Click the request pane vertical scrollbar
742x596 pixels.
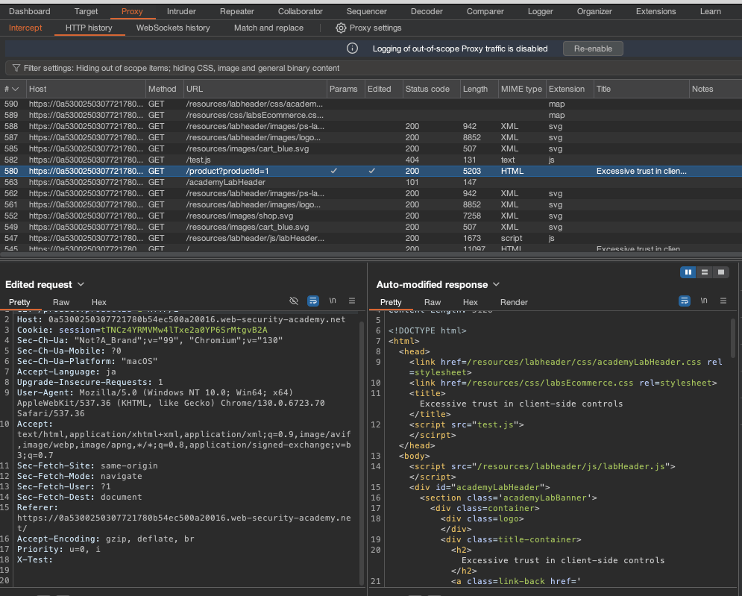tap(362, 452)
